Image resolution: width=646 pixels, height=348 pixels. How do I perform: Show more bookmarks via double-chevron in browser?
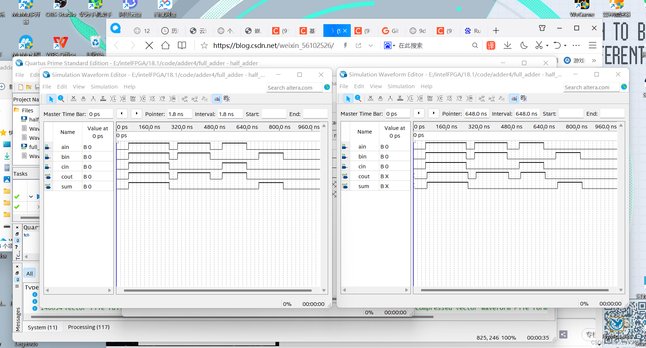594,60
